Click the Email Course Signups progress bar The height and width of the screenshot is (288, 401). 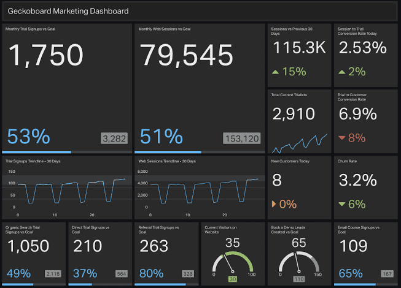[366, 284]
